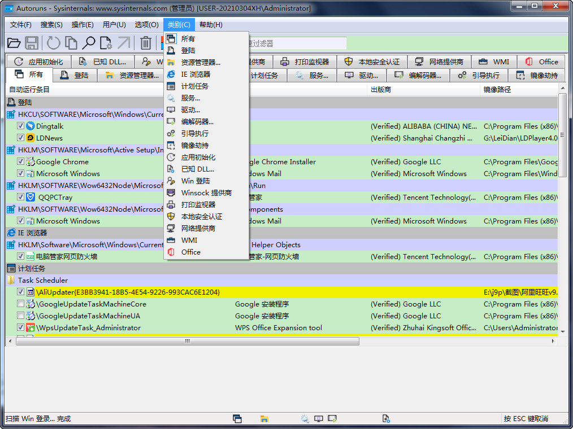Click the WpsUpdateTask_Administrator entry icon

[31, 327]
